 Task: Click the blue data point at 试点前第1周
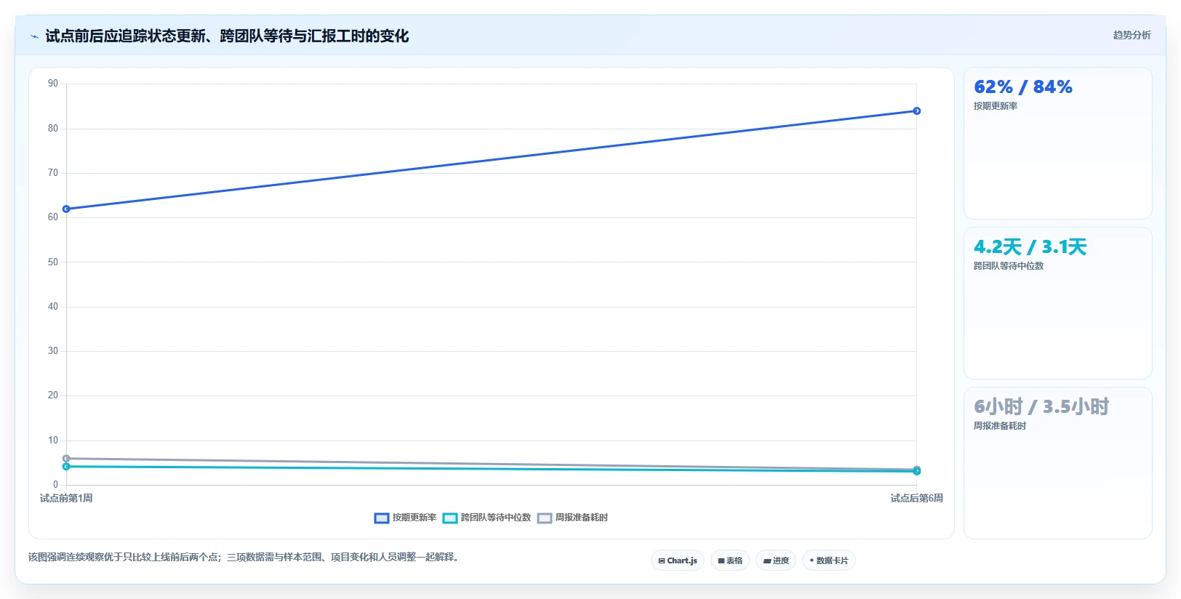click(x=66, y=209)
